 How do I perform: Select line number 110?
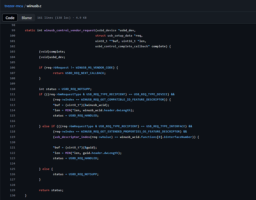[12, 89]
